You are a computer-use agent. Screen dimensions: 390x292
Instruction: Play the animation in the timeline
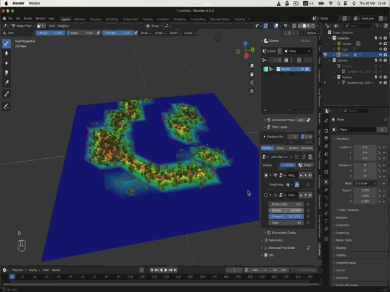click(166, 270)
